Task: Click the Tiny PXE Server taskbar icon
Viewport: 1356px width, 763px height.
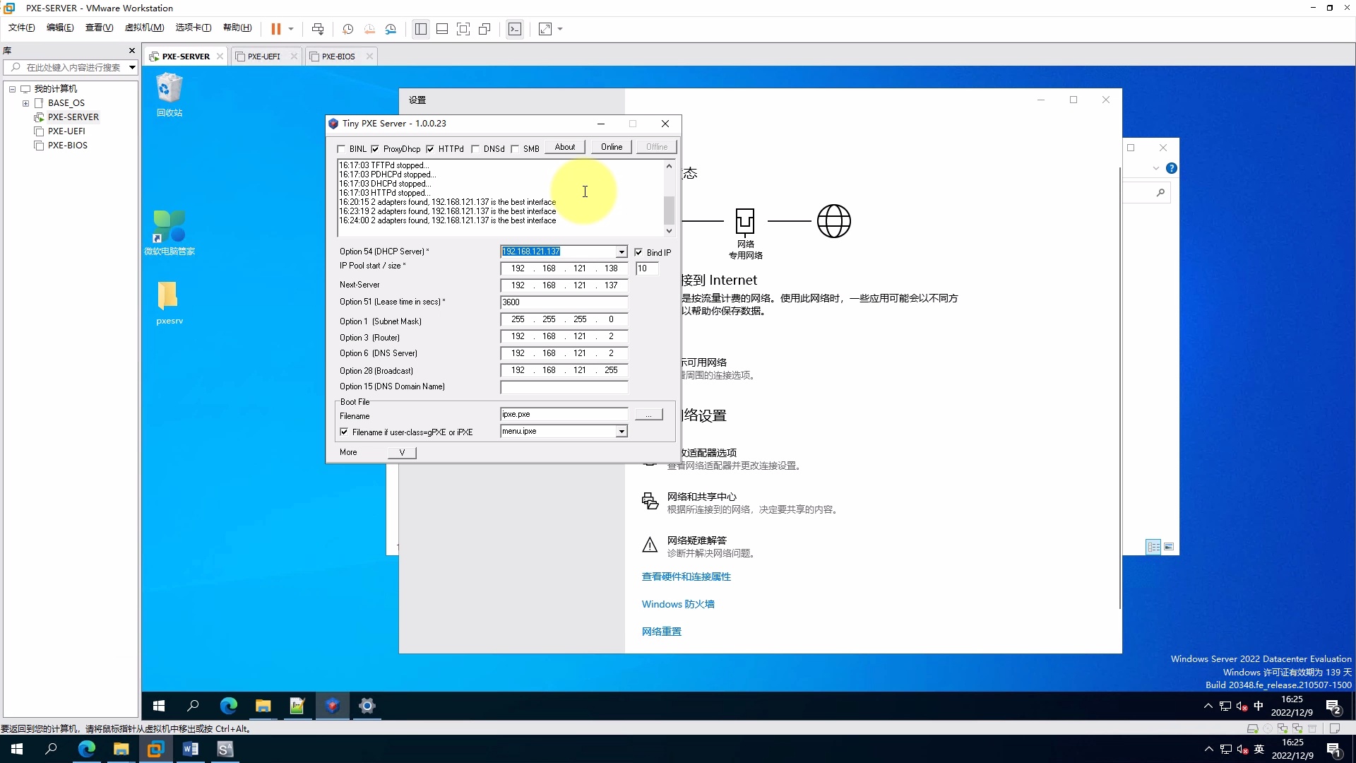Action: [x=332, y=706]
